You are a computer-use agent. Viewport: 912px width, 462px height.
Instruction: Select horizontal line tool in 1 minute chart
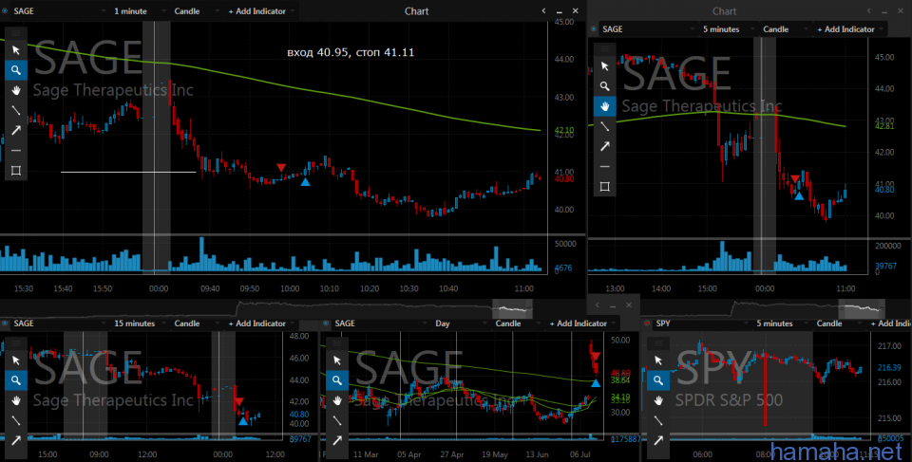tap(16, 151)
